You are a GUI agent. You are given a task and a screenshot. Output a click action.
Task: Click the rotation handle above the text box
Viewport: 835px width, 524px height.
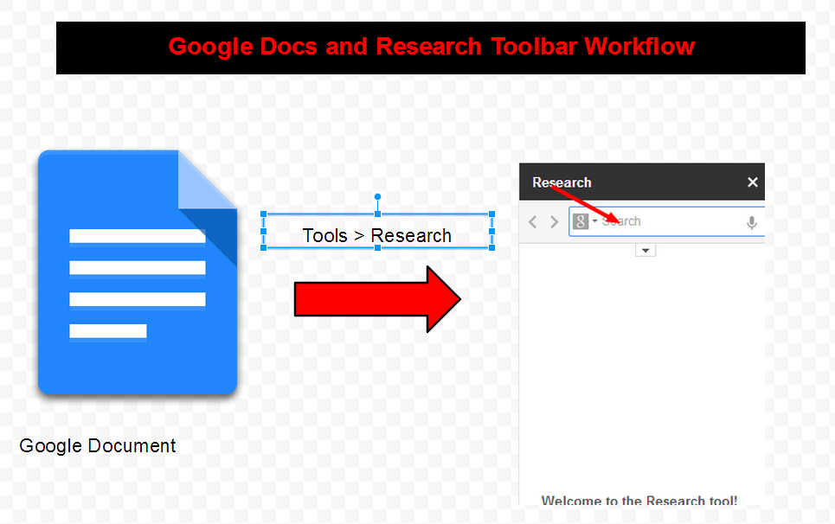point(377,197)
